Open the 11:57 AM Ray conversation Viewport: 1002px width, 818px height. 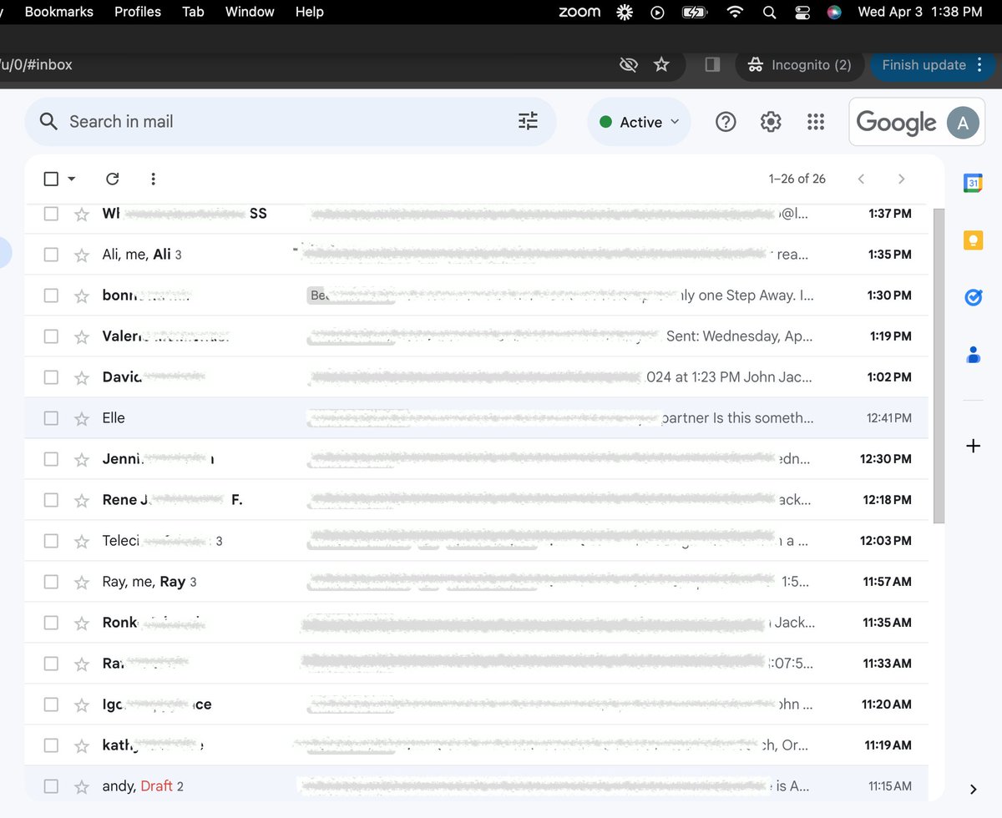coord(476,582)
